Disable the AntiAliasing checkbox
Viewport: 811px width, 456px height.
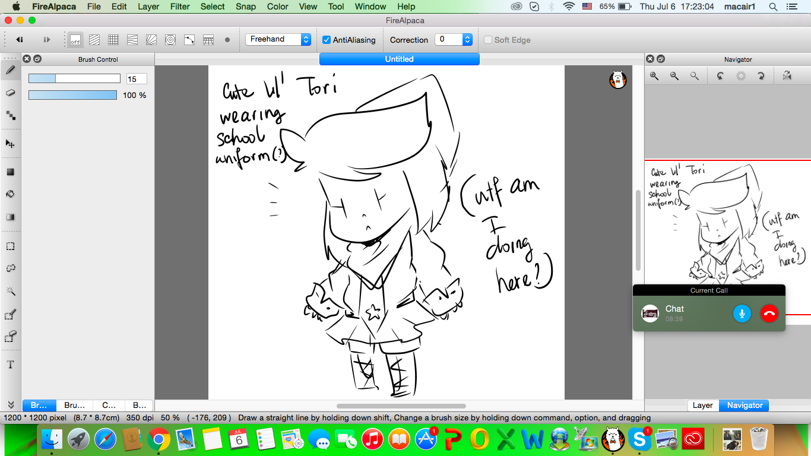[327, 40]
